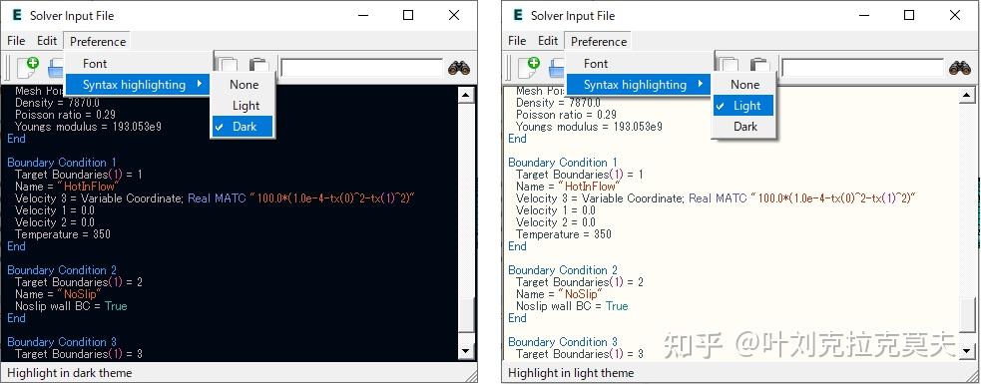Click scrollbar up arrow in dark-theme window
Screen dimensions: 981x384
coord(466,95)
